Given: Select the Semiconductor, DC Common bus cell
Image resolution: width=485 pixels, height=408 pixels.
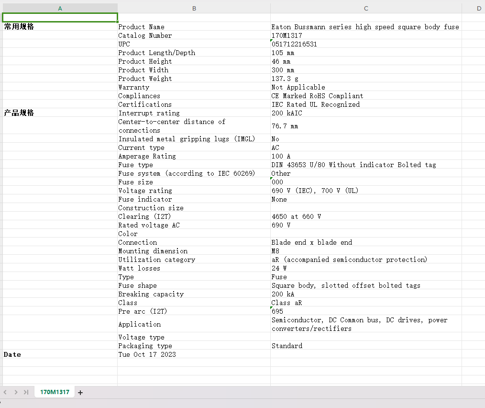Looking at the screenshot, I should tap(366, 324).
